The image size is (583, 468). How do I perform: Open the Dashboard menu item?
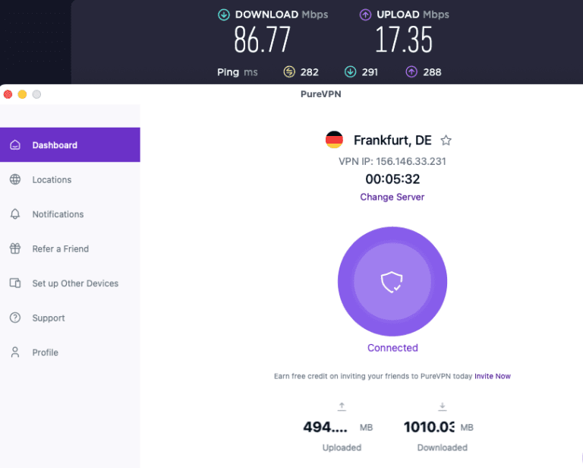point(70,144)
